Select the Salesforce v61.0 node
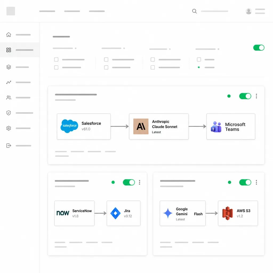The image size is (273, 273). coord(84,126)
